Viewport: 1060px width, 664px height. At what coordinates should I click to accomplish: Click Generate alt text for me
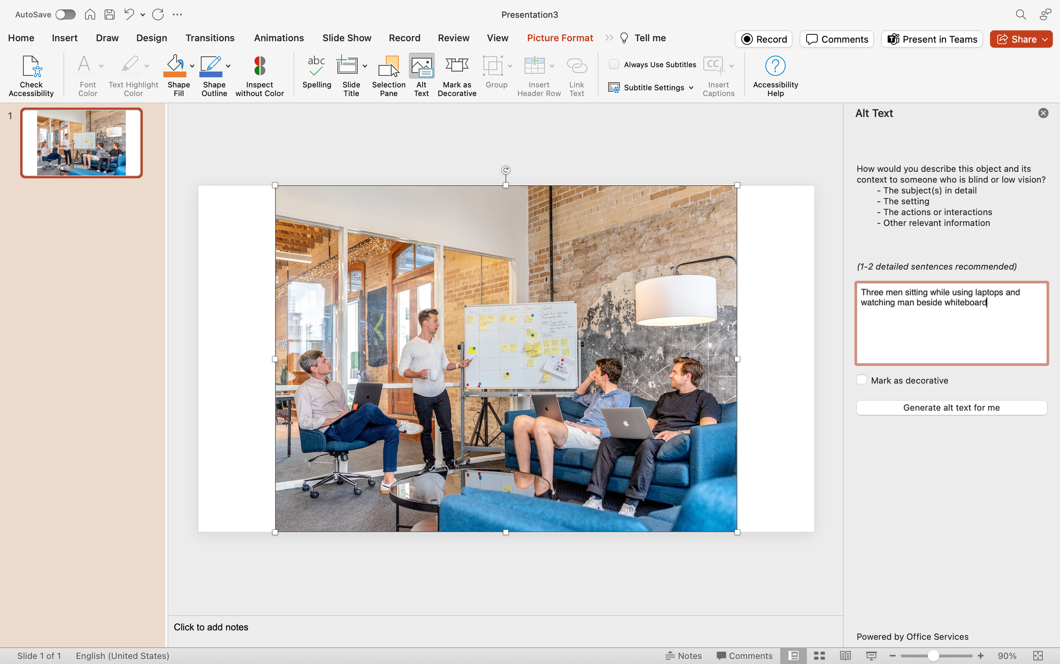951,407
